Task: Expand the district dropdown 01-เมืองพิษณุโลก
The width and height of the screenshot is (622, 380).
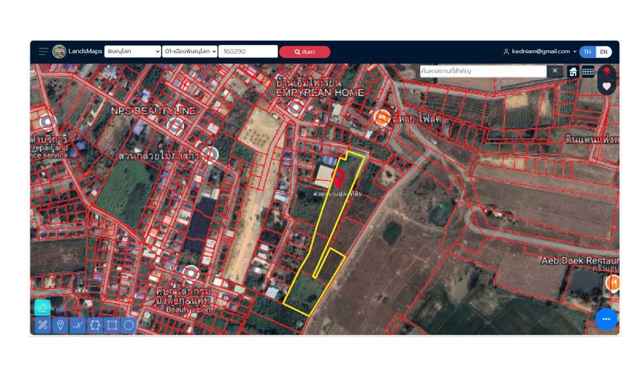Action: pos(190,52)
